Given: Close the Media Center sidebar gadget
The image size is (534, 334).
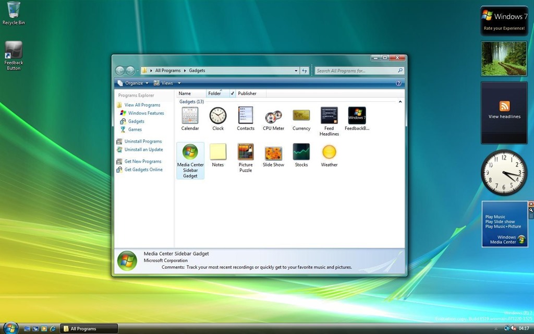Looking at the screenshot, I should pos(531,204).
